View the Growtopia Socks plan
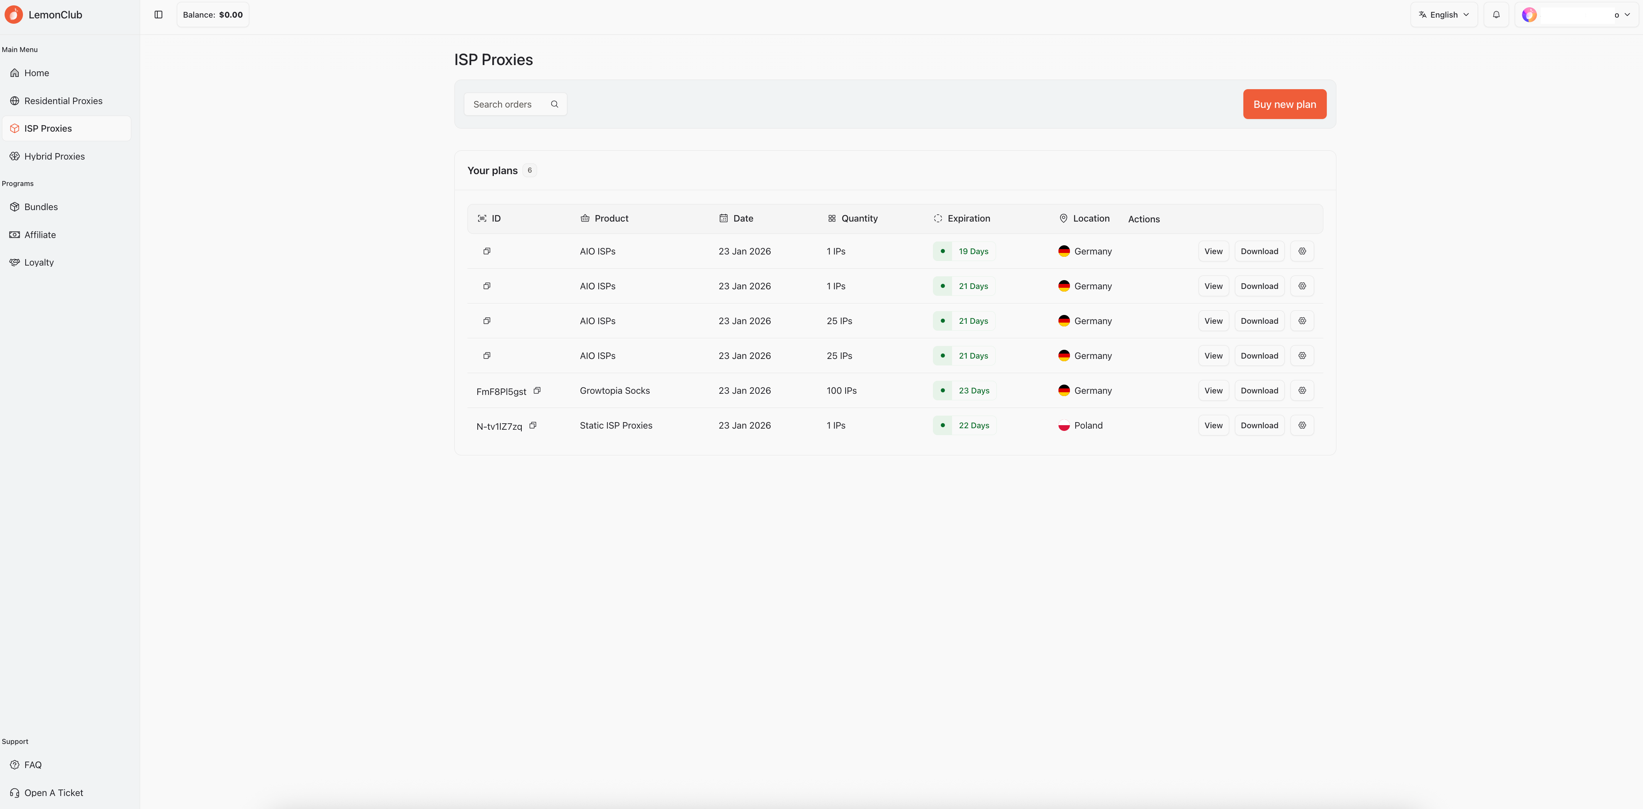The image size is (1643, 809). (x=1213, y=391)
